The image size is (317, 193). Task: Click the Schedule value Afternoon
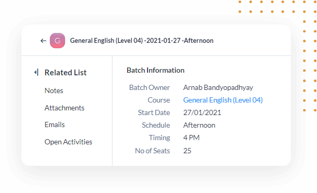tap(199, 125)
